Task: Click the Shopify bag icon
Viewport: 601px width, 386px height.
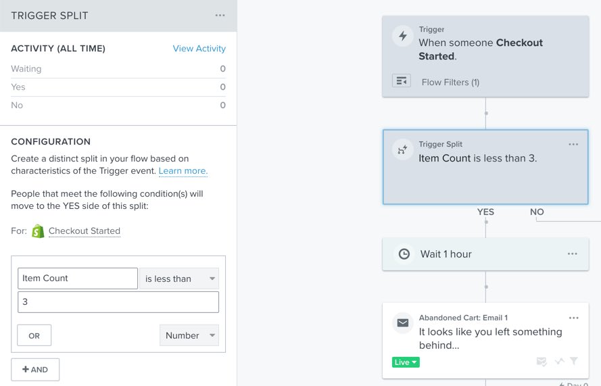Action: coord(38,231)
